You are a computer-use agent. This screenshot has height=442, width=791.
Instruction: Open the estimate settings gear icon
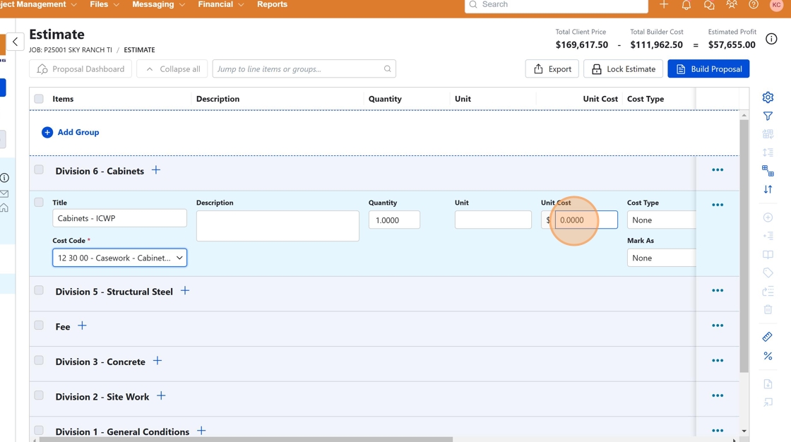768,97
